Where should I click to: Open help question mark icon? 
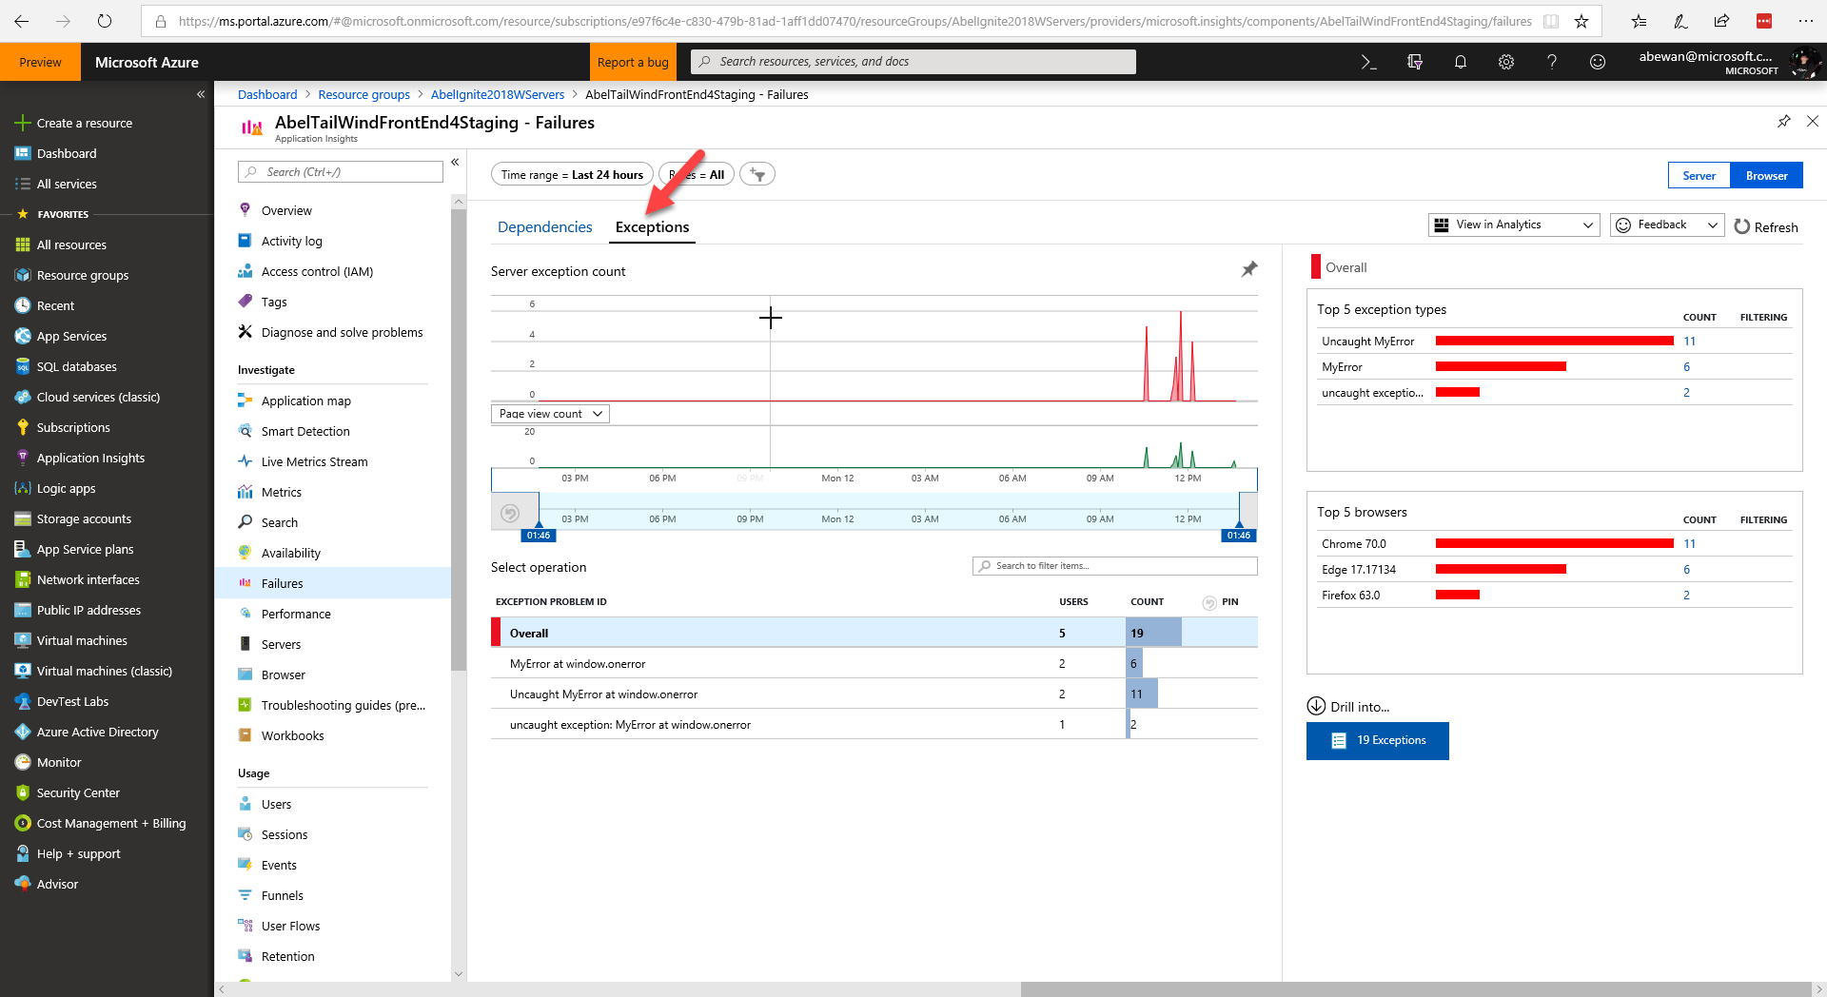pos(1552,62)
